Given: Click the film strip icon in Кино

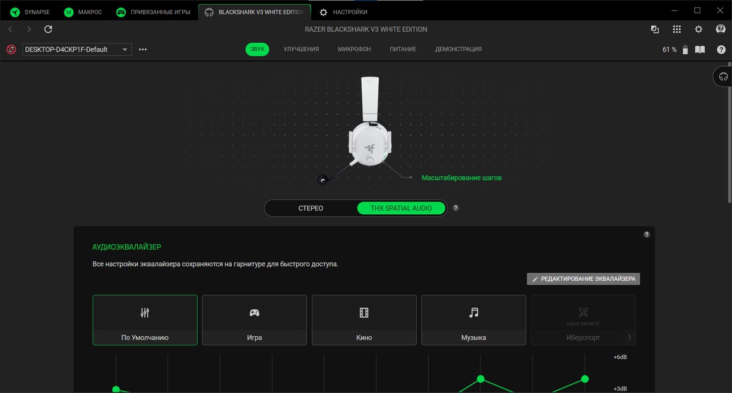Looking at the screenshot, I should (x=364, y=312).
